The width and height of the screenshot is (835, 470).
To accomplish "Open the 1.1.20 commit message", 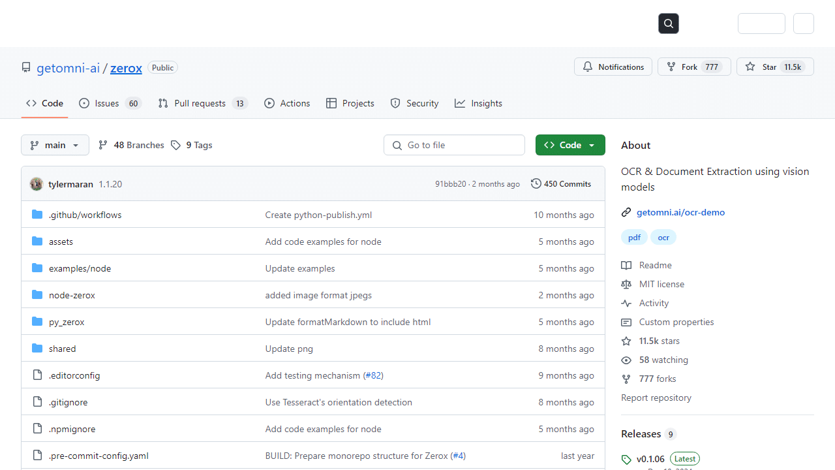I will coord(110,184).
